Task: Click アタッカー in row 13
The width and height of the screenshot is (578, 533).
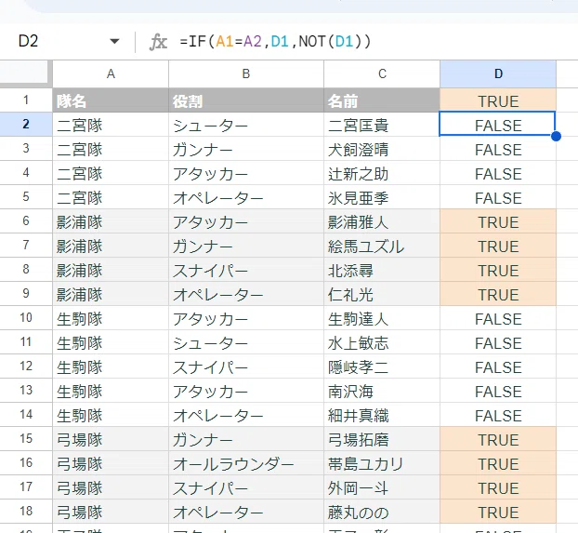Action: (246, 391)
